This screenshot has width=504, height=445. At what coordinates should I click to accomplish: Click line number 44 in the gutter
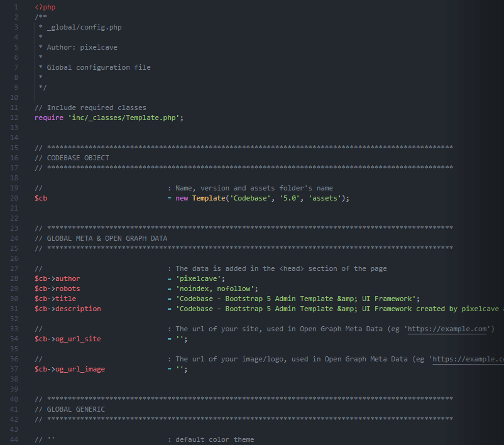coord(14,439)
